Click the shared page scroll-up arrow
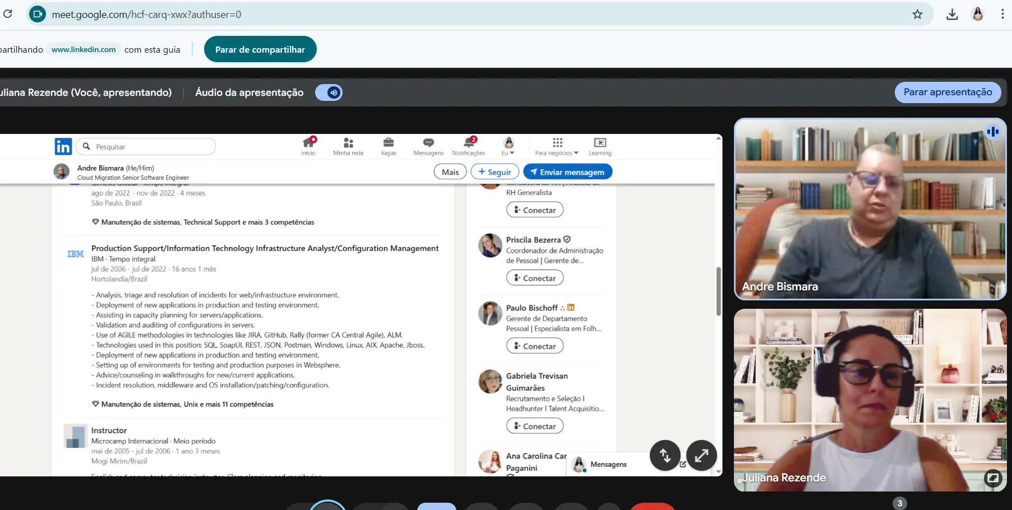 pos(718,138)
